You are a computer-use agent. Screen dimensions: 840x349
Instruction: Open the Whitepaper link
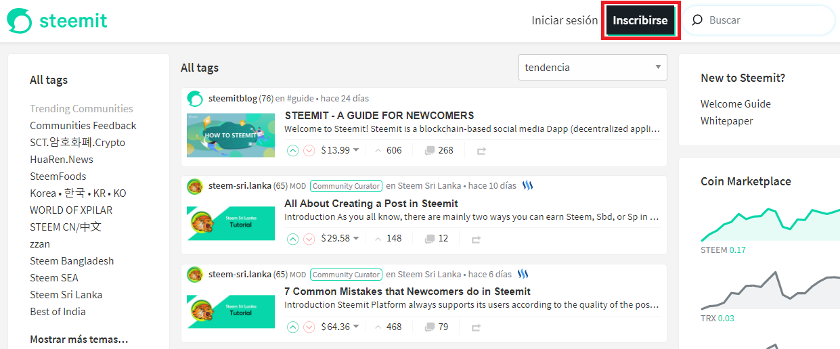(727, 121)
